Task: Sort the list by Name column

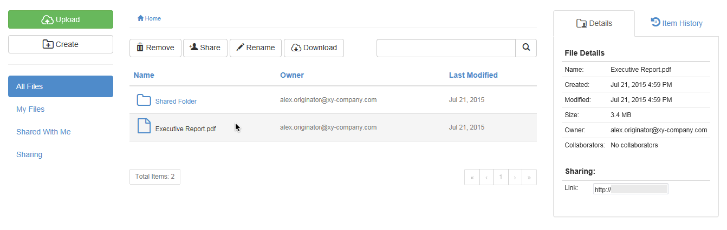Action: pos(144,75)
